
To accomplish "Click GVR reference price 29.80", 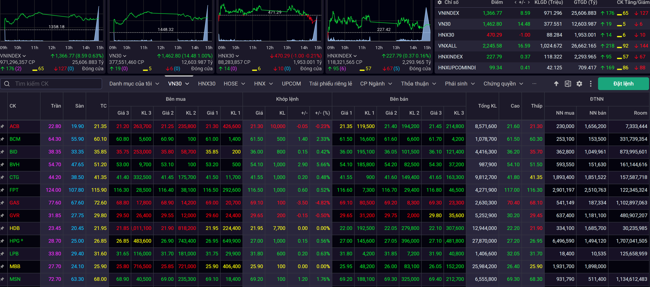I will click(x=100, y=216).
